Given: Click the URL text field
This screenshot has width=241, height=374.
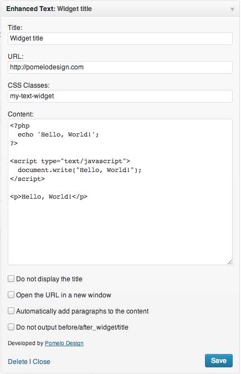Looking at the screenshot, I should pyautogui.click(x=120, y=67).
